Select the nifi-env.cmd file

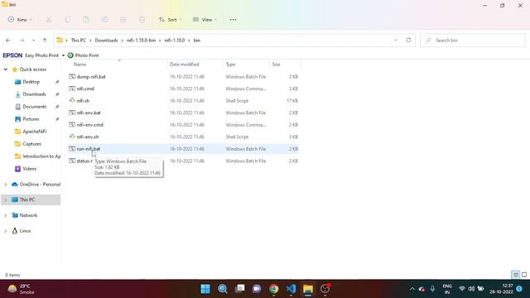pos(184,125)
